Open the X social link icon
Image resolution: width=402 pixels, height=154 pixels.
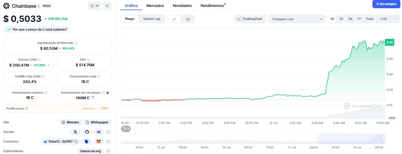75,132
